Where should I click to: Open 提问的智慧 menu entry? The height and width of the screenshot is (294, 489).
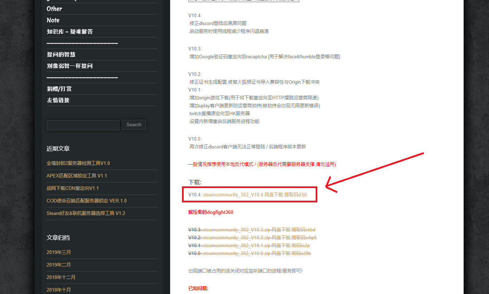coord(61,54)
